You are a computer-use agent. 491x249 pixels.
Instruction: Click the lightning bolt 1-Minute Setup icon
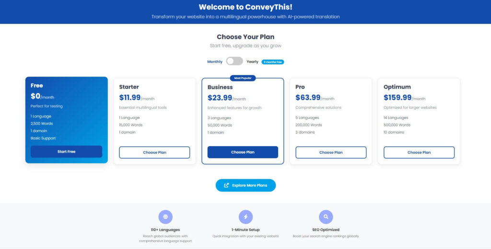[245, 217]
